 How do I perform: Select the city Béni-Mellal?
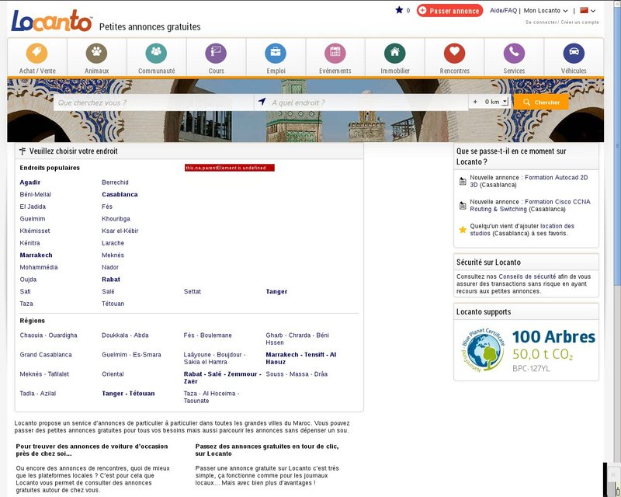(35, 195)
